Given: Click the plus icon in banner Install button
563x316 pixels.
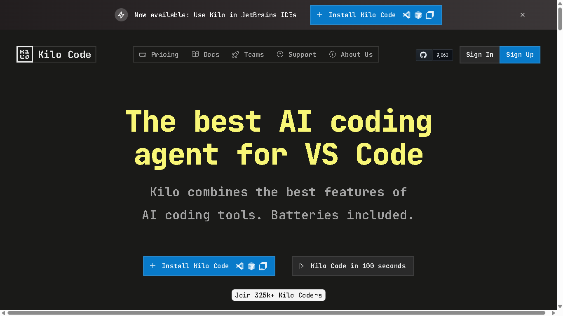Looking at the screenshot, I should click(x=319, y=15).
